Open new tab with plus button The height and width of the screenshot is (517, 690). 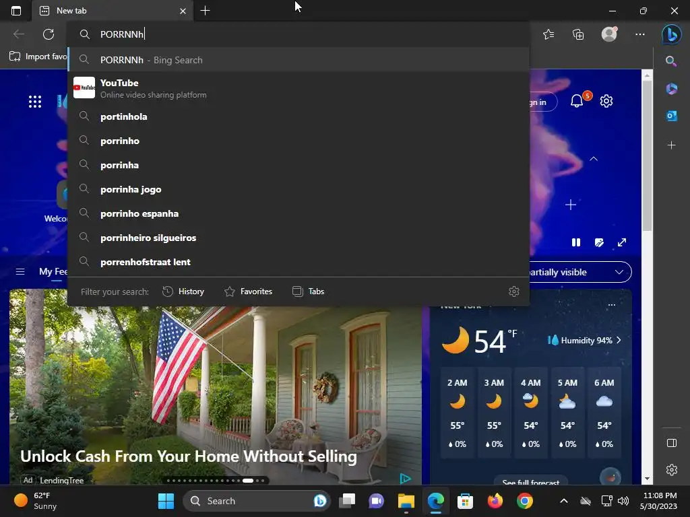click(x=205, y=11)
